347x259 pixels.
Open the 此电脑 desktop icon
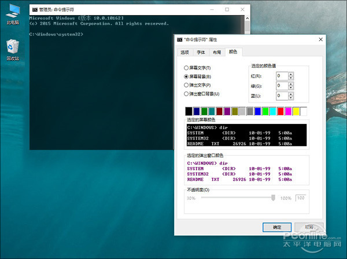[13, 14]
